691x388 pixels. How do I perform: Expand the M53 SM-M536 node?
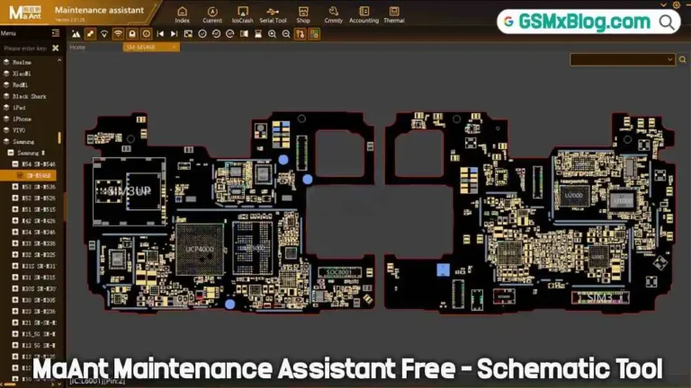(15, 187)
